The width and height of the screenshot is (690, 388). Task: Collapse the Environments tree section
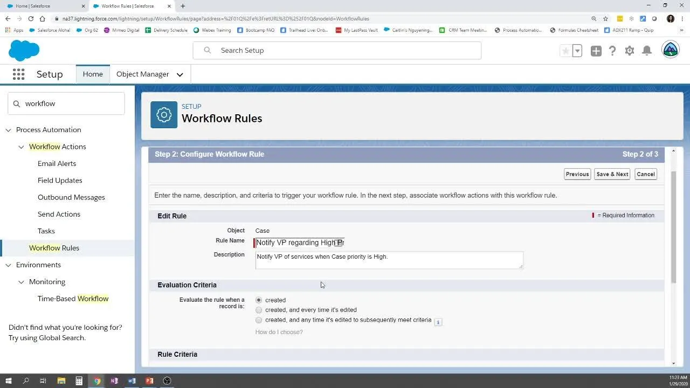click(8, 265)
